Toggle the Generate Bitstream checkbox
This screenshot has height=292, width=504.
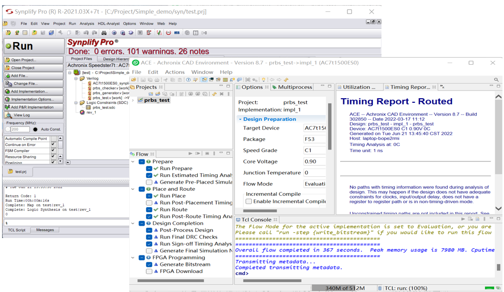(x=149, y=265)
